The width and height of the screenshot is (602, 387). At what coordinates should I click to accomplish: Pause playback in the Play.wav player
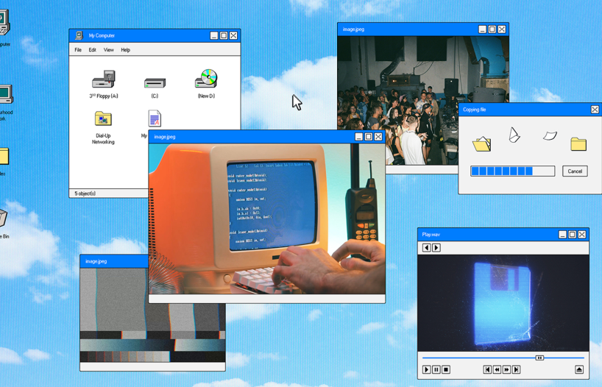(x=436, y=369)
